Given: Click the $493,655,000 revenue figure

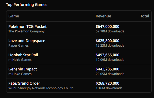Looking at the screenshot, I should 107,55.
